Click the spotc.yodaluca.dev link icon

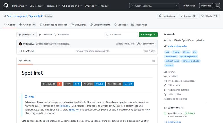point(166,46)
